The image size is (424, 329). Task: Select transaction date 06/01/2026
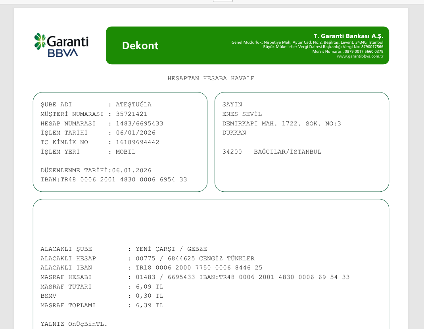coord(136,133)
